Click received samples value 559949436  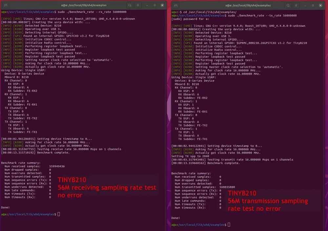click(57, 166)
